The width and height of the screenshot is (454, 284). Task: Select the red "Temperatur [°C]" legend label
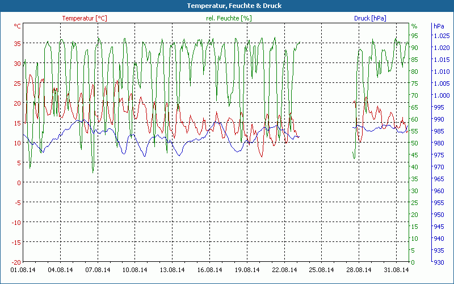[x=85, y=18]
